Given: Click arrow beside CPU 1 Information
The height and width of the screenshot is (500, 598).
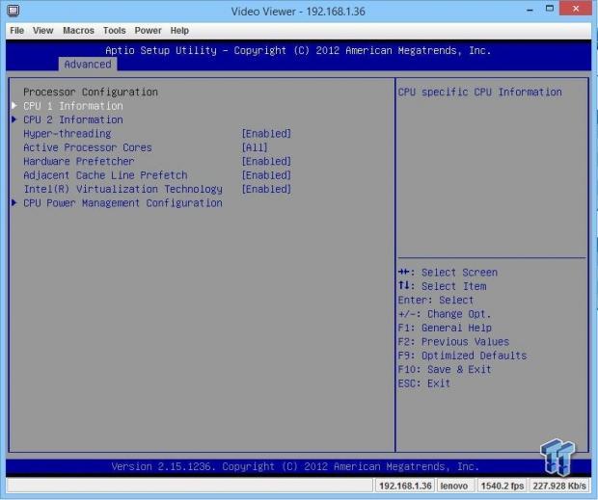Looking at the screenshot, I should click(x=14, y=105).
